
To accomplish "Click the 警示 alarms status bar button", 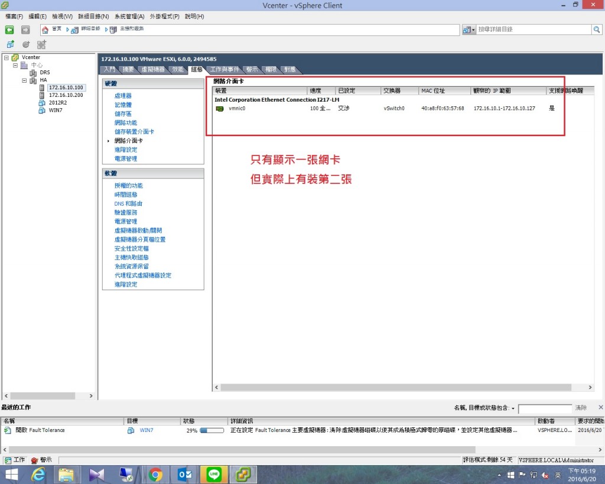I will point(41,460).
